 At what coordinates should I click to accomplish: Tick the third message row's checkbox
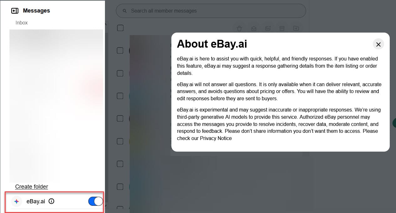pos(120,96)
